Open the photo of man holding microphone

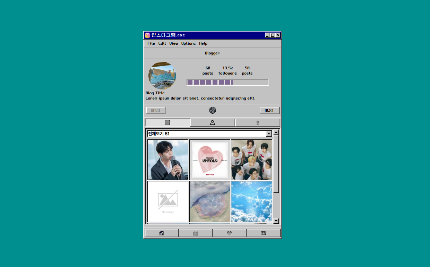pyautogui.click(x=168, y=160)
